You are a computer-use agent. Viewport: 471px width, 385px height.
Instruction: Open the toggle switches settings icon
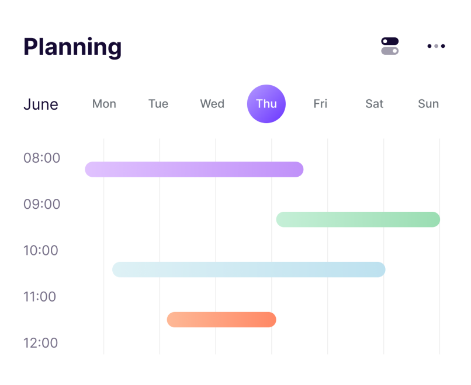pyautogui.click(x=390, y=46)
